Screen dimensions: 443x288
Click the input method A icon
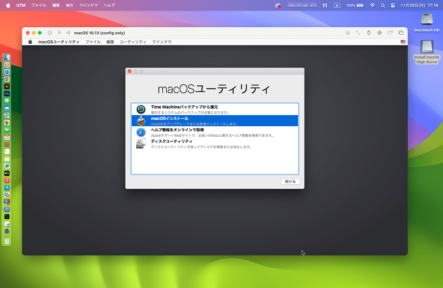[x=337, y=5]
